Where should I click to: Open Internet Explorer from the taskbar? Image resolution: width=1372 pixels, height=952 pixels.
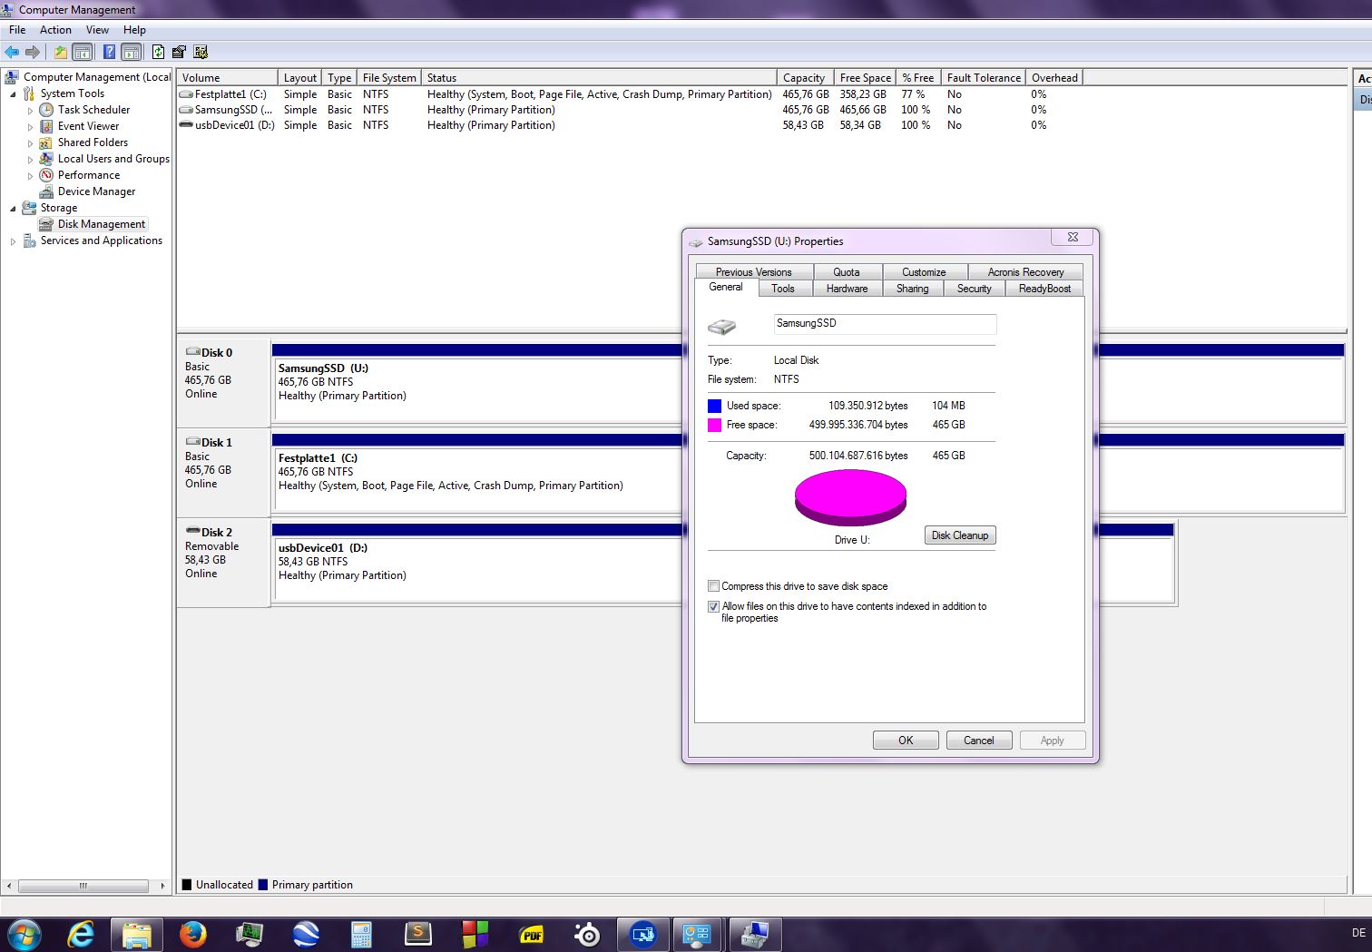coord(81,934)
